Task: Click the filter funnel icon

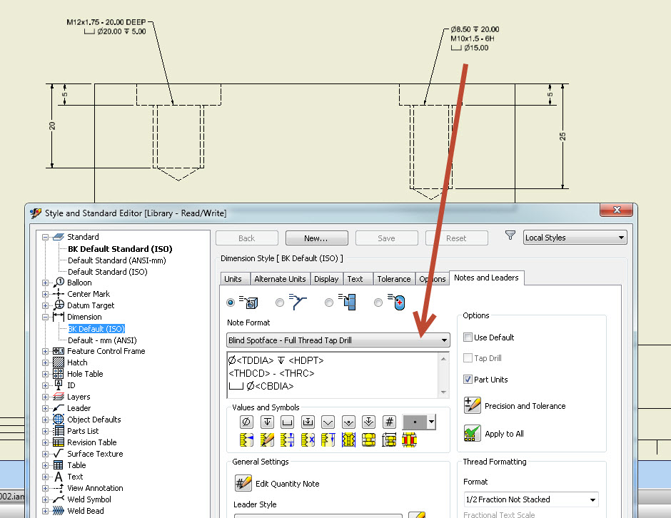Action: pos(510,236)
